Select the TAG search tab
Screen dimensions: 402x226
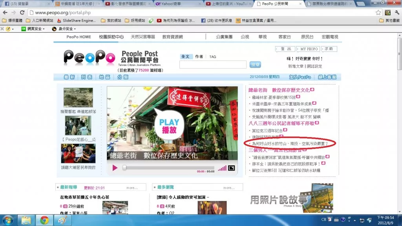212,57
